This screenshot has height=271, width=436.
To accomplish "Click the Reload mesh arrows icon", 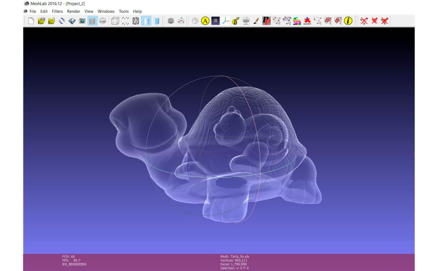I will click(x=62, y=21).
